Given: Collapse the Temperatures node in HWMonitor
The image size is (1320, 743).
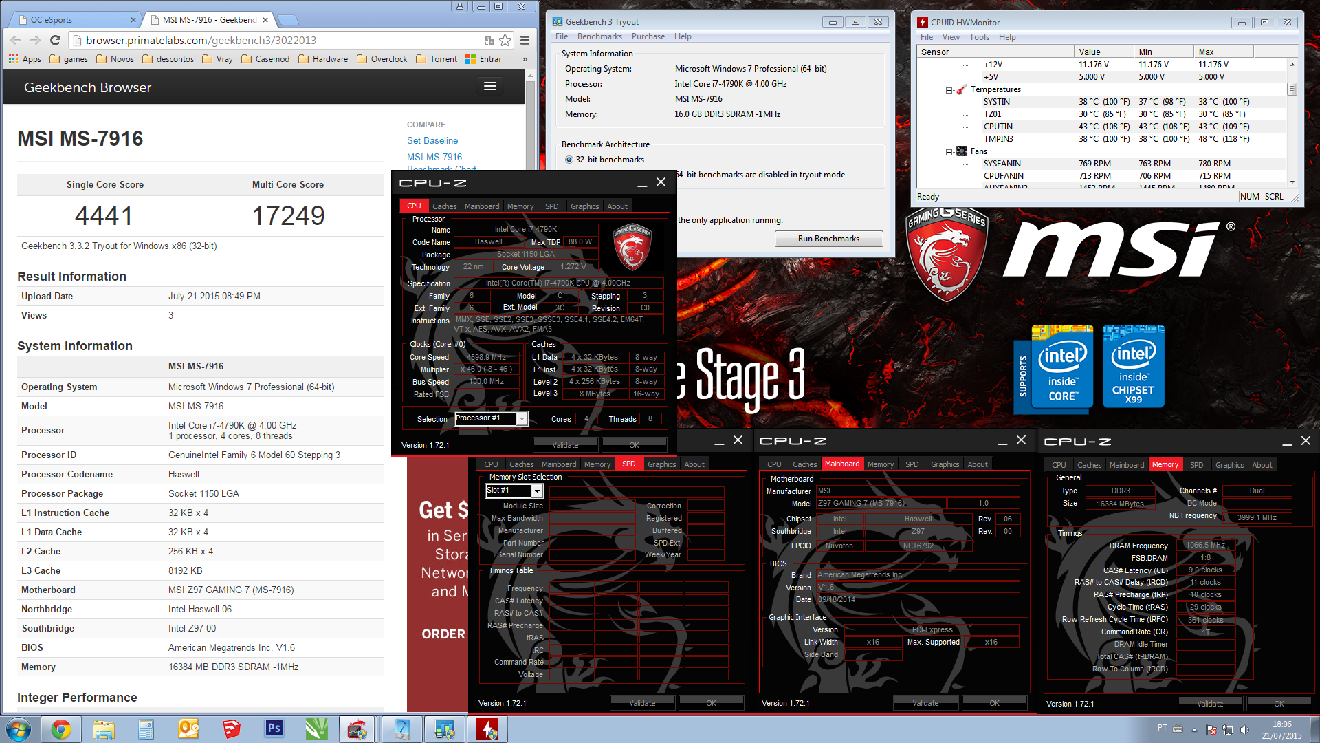Looking at the screenshot, I should click(949, 90).
